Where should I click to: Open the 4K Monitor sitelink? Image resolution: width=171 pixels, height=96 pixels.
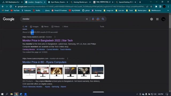(x=41, y=49)
